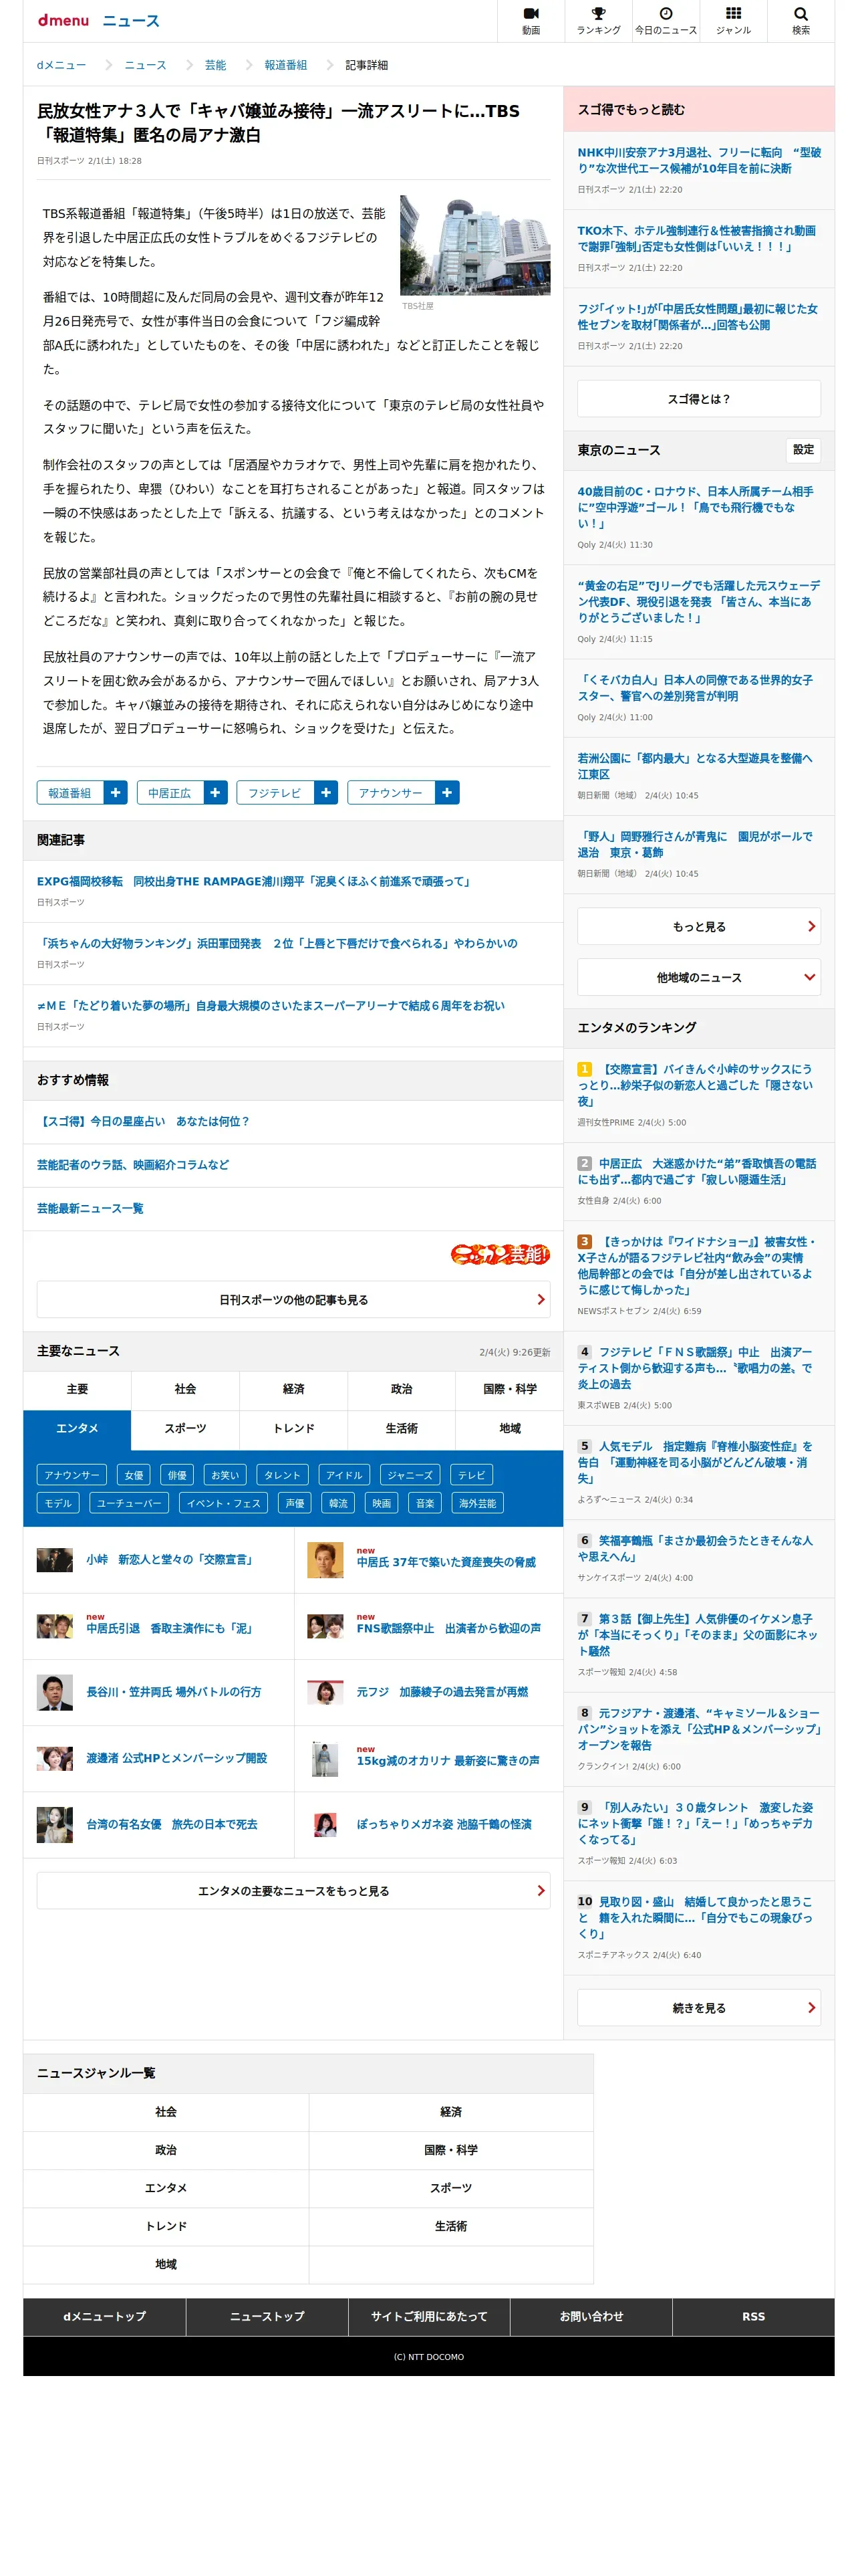Open 15kg減のオカリナ headline
Image resolution: width=858 pixels, height=2576 pixels.
(x=448, y=1760)
